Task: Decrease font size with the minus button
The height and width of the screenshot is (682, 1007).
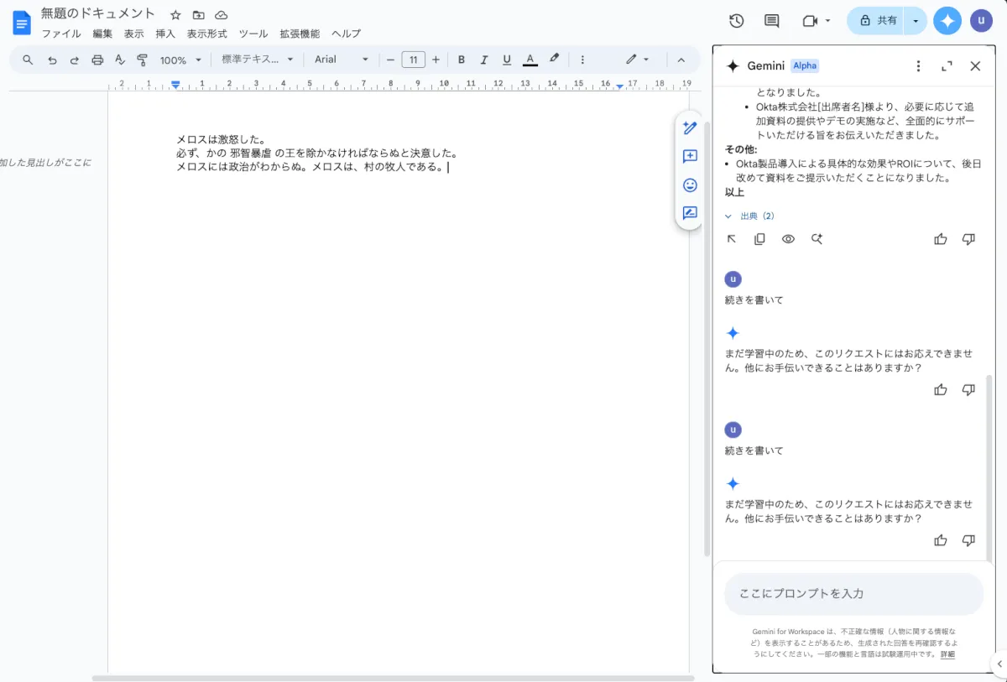Action: pyautogui.click(x=390, y=60)
